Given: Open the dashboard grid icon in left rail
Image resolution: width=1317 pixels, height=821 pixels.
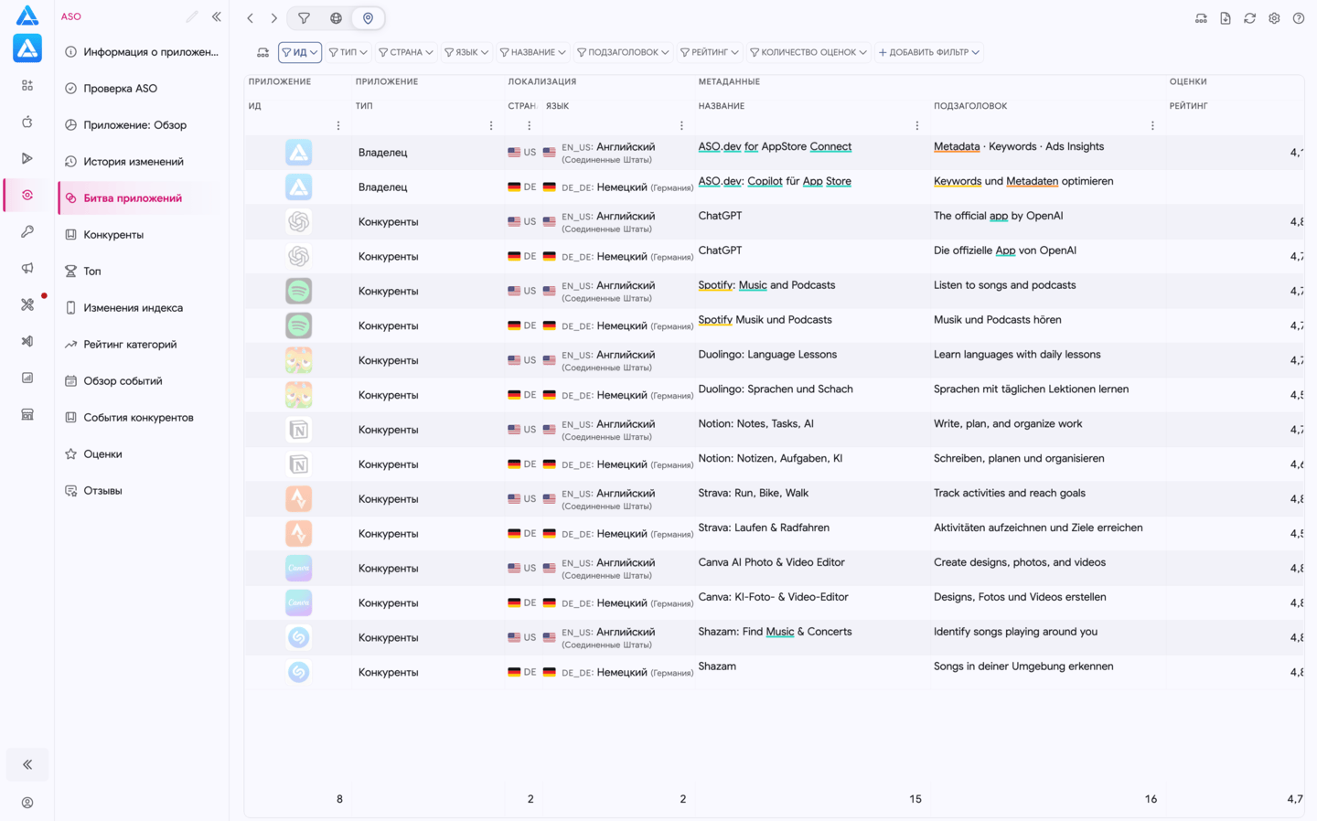Looking at the screenshot, I should (27, 85).
